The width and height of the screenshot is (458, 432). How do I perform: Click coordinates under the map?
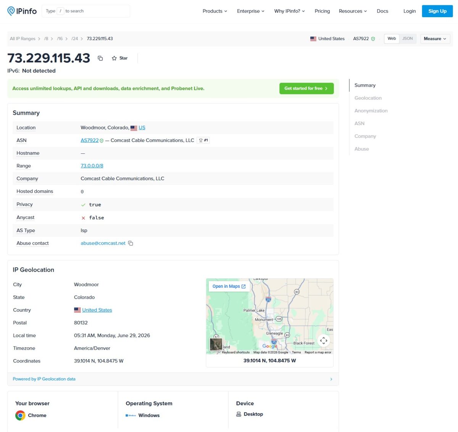(x=269, y=361)
